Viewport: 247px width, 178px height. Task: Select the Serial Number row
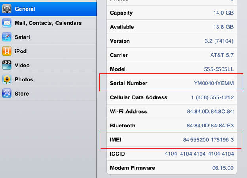pos(172,83)
